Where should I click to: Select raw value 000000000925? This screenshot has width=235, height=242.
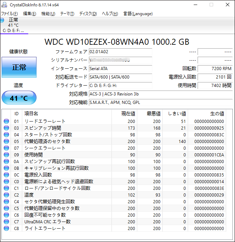click(x=209, y=128)
